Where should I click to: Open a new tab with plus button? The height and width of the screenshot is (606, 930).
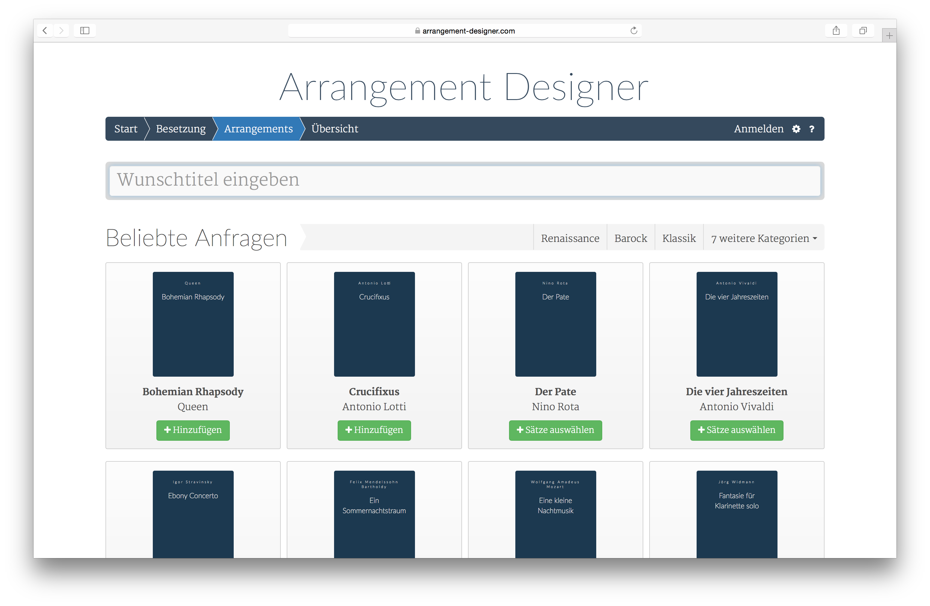click(x=889, y=36)
